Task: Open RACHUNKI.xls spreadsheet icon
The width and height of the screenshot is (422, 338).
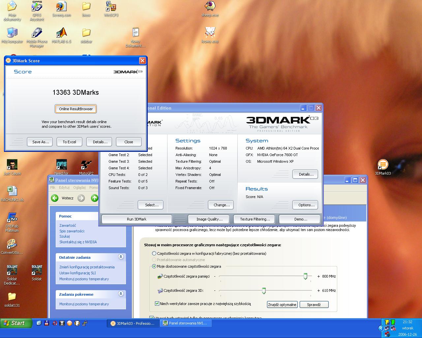Action: pyautogui.click(x=12, y=194)
